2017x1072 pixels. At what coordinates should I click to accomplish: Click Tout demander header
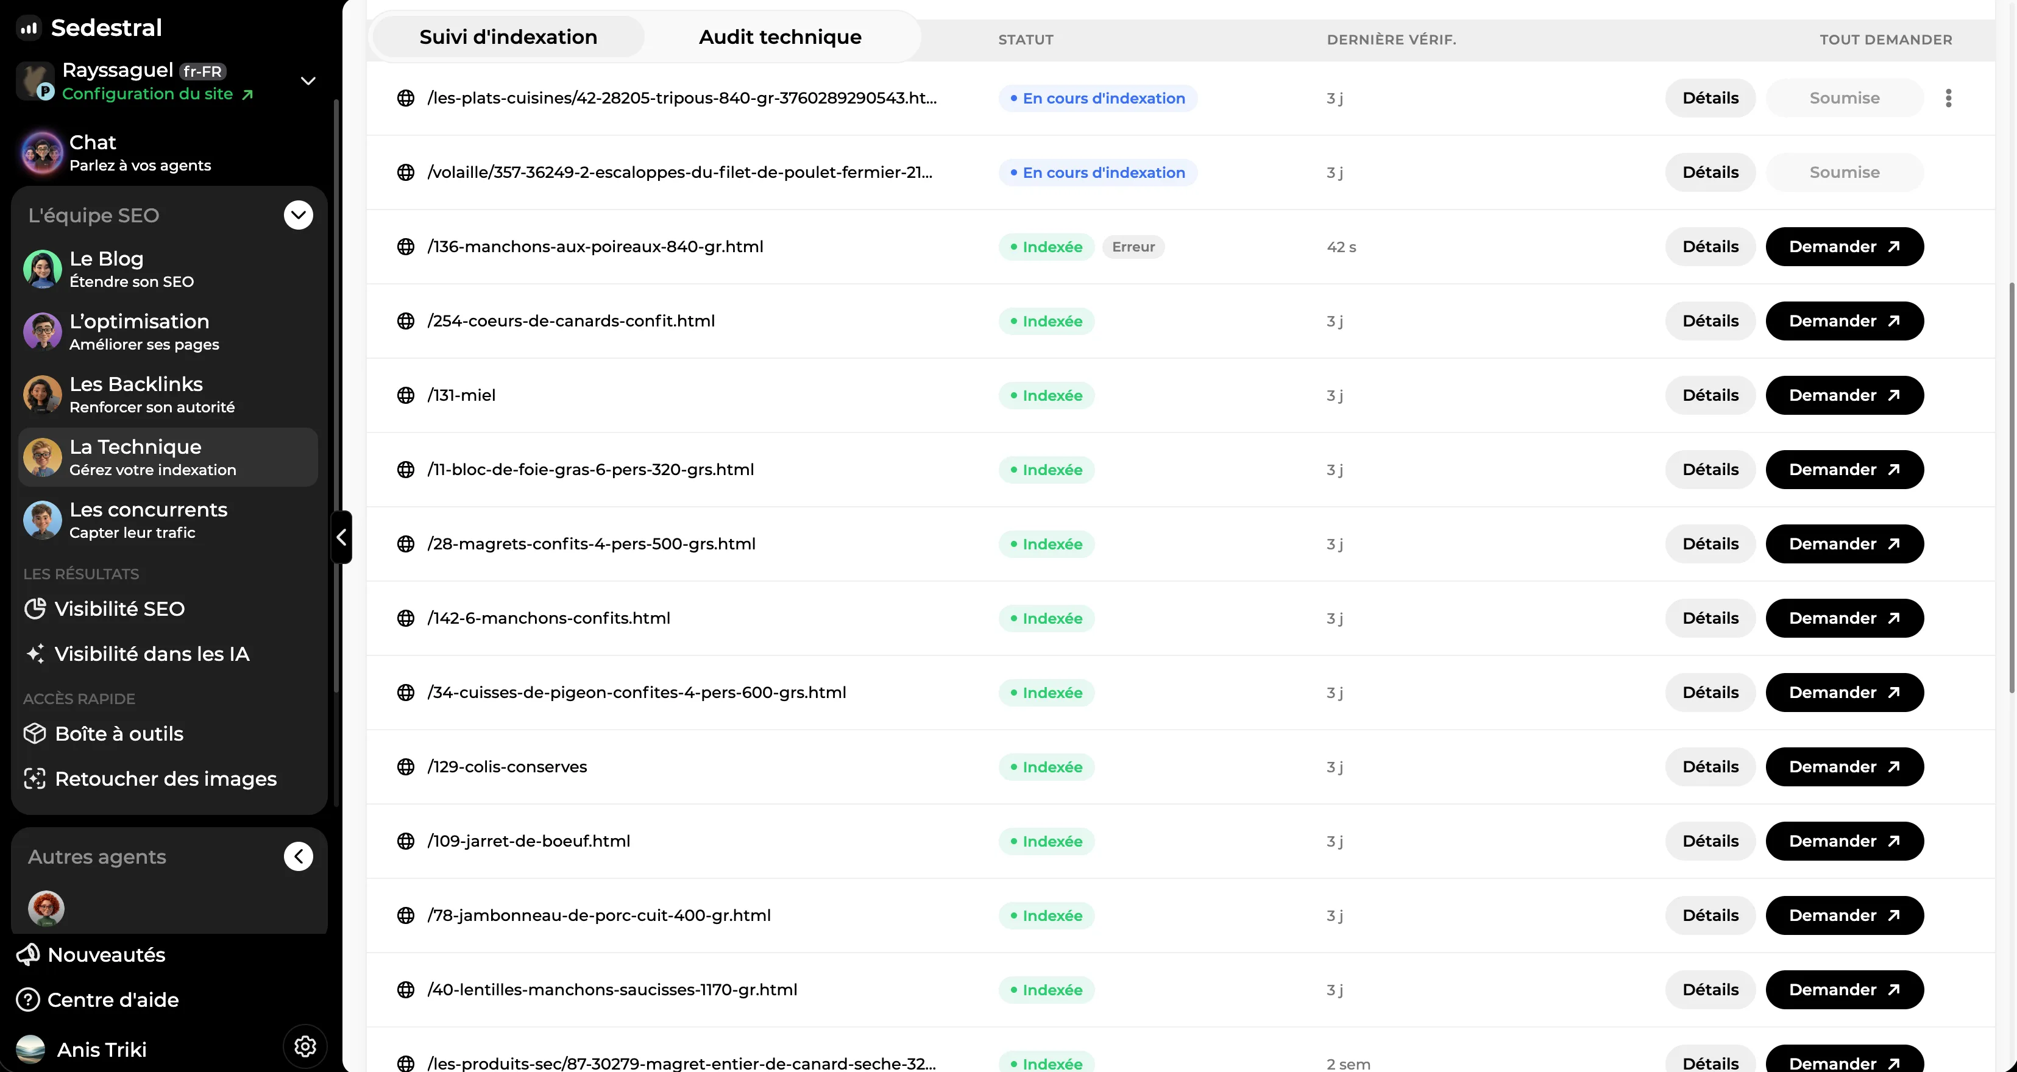pos(1885,39)
